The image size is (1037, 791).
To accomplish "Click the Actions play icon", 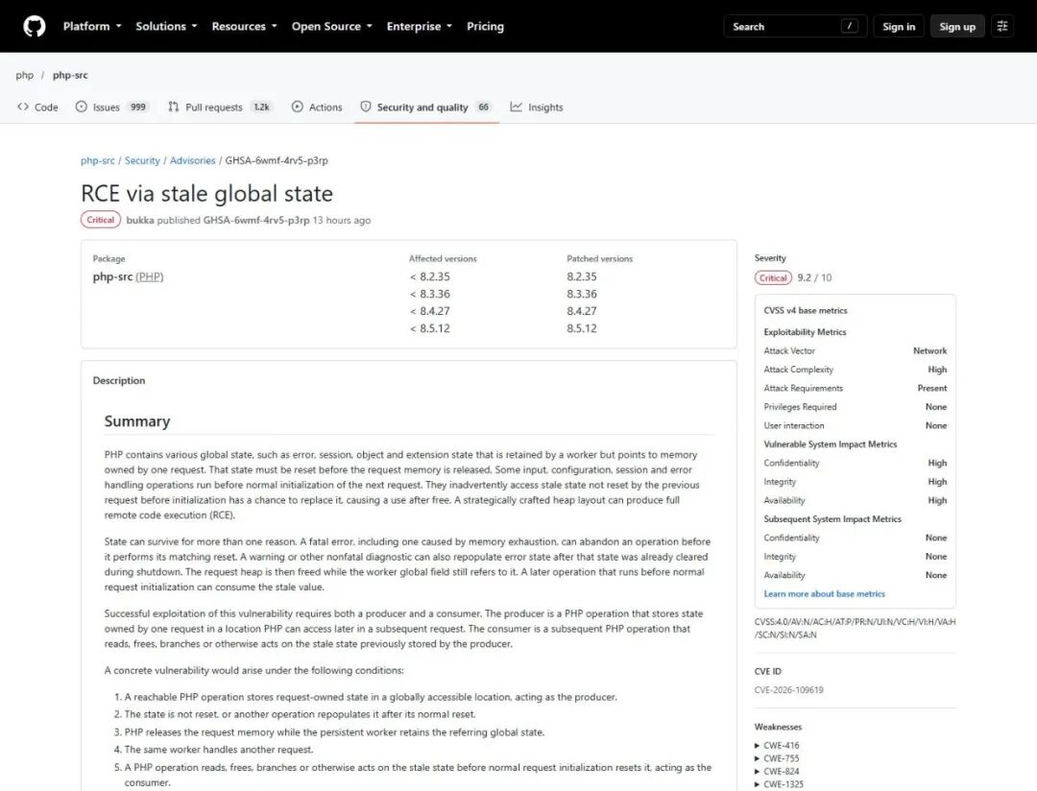I will (x=298, y=107).
